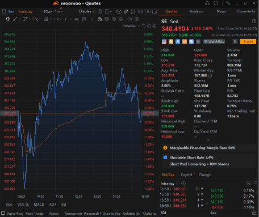Add the MACD indicator
The image size is (259, 217).
coord(39,205)
